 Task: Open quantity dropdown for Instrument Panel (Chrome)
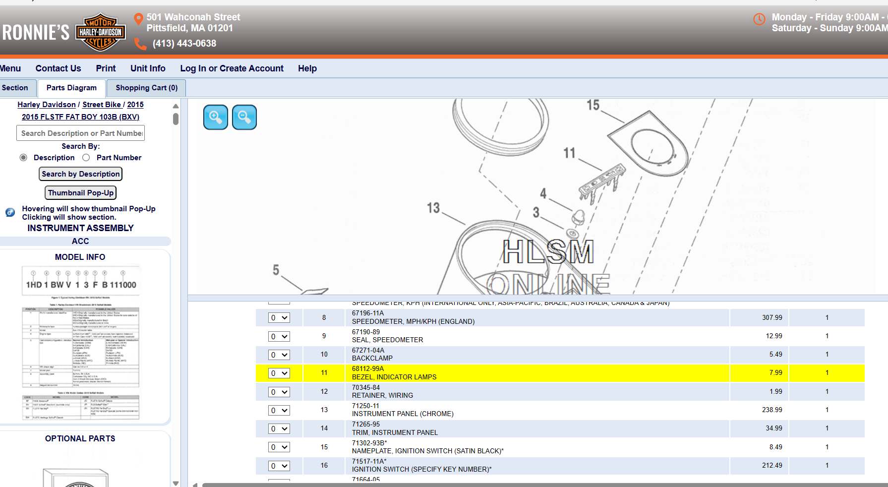(279, 411)
